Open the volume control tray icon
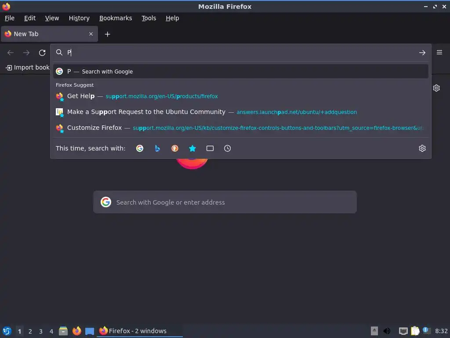This screenshot has height=338, width=450. (387, 331)
